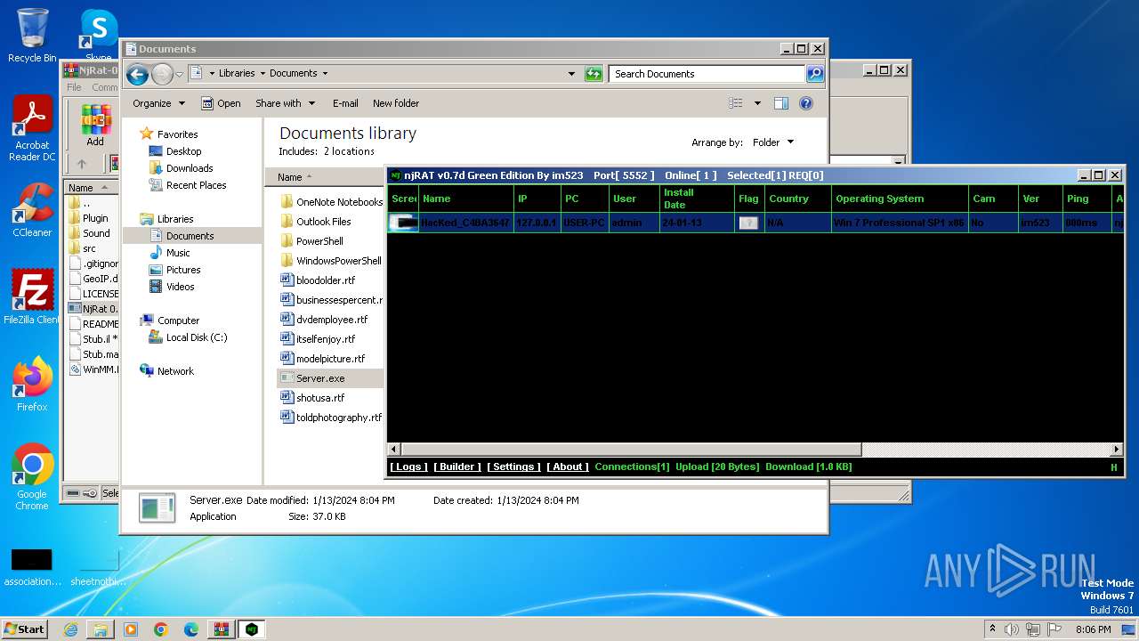Open FileZilla Client desktop shortcut

(32, 296)
